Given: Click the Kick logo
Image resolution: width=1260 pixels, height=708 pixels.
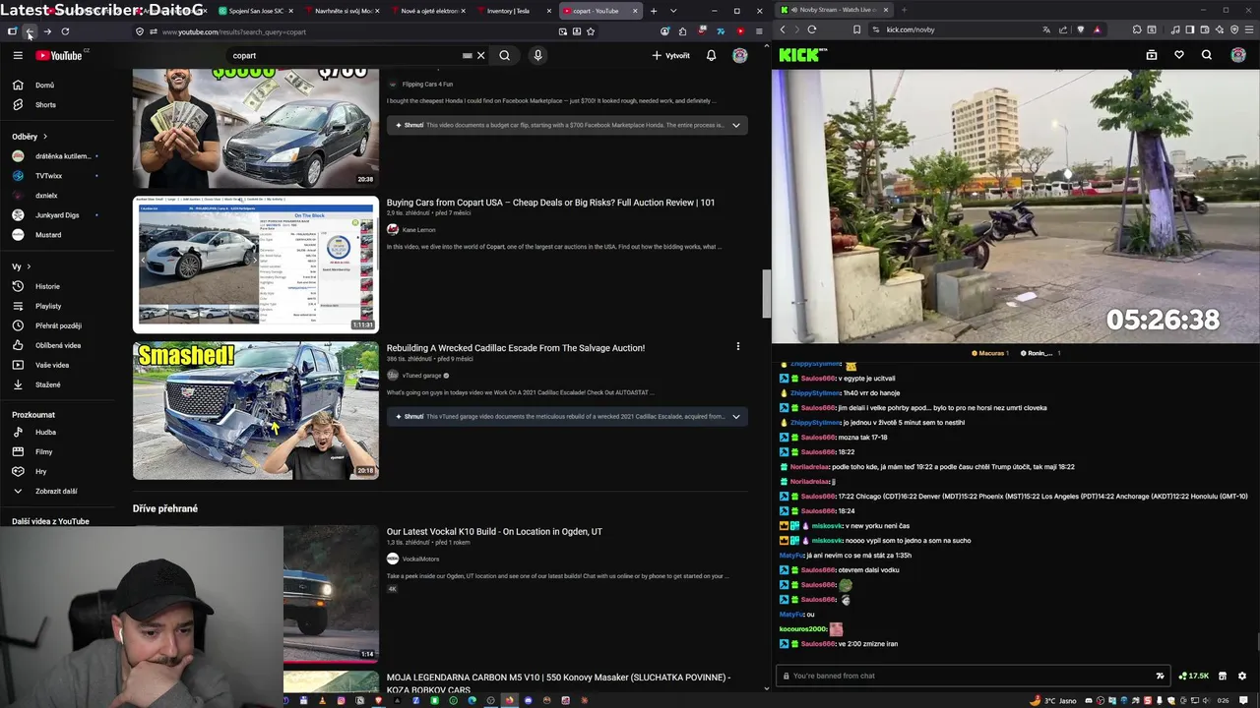Looking at the screenshot, I should click(x=802, y=55).
